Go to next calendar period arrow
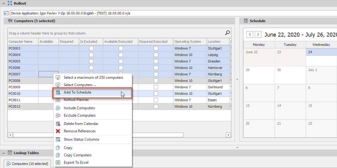Image resolution: width=337 pixels, height=168 pixels. point(258,34)
